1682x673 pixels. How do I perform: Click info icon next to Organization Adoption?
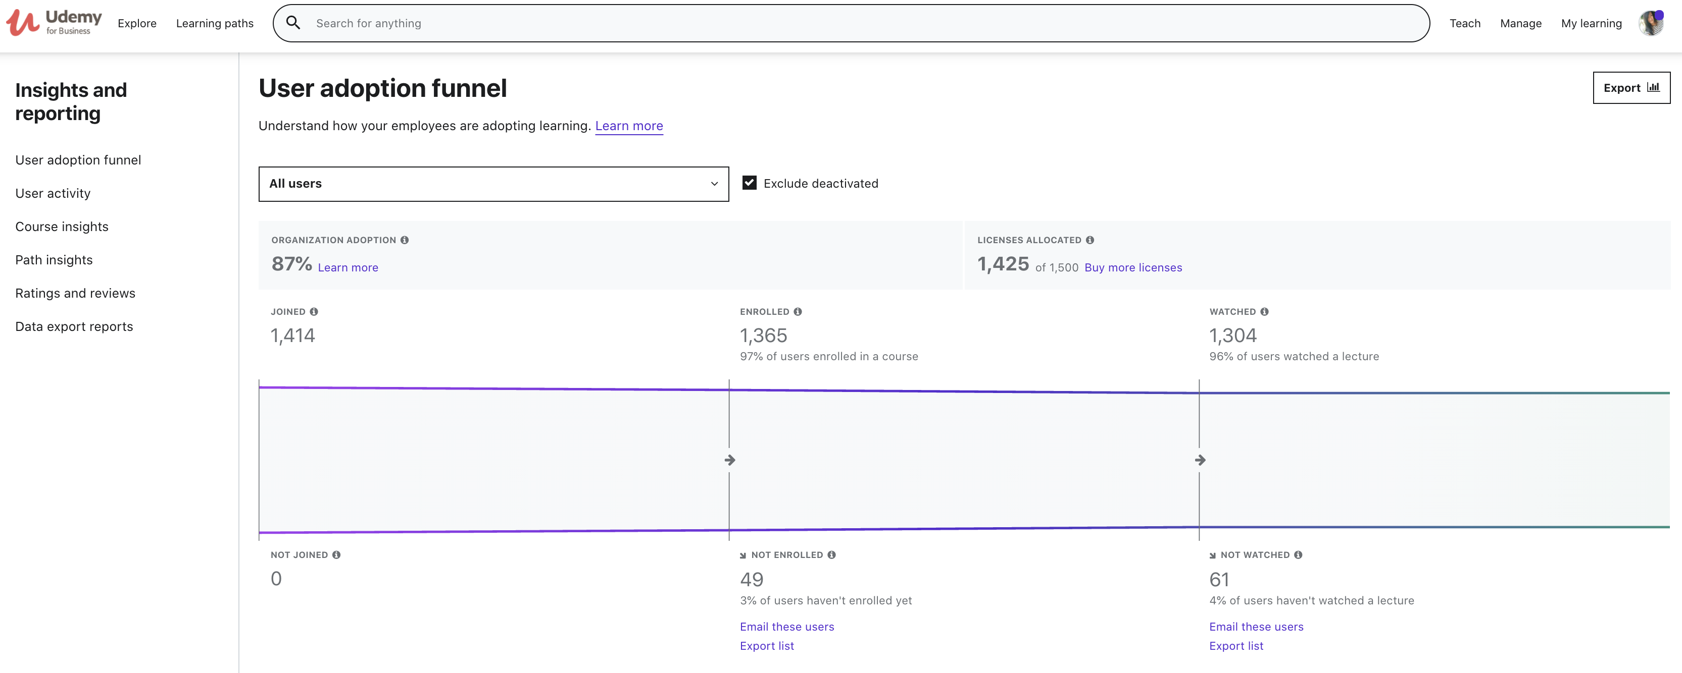tap(405, 240)
